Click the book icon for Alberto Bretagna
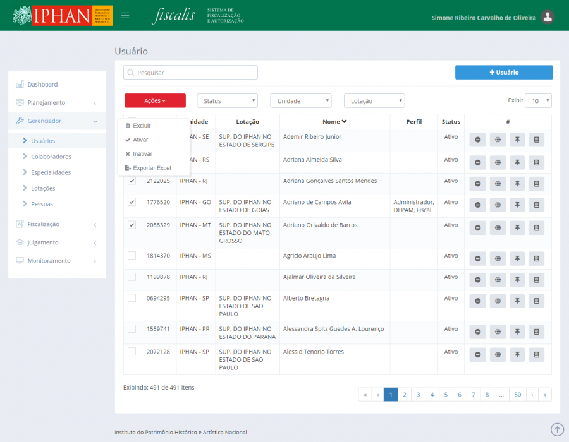The image size is (569, 442). 536,301
